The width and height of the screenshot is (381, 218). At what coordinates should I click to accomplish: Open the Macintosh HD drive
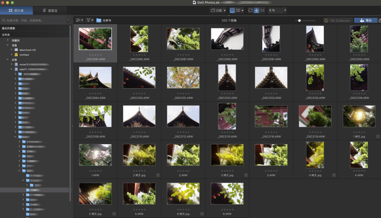tap(28, 50)
